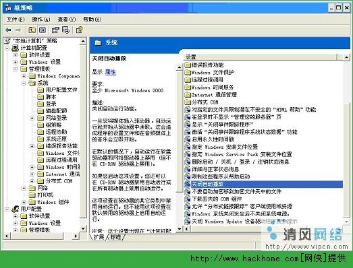Click the tree pane scroll-up arrow
The height and width of the screenshot is (268, 353).
click(83, 41)
